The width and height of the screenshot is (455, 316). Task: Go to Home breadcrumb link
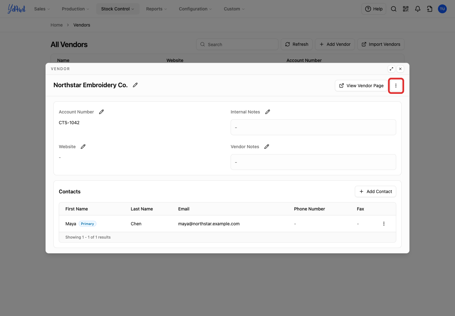[x=57, y=25]
